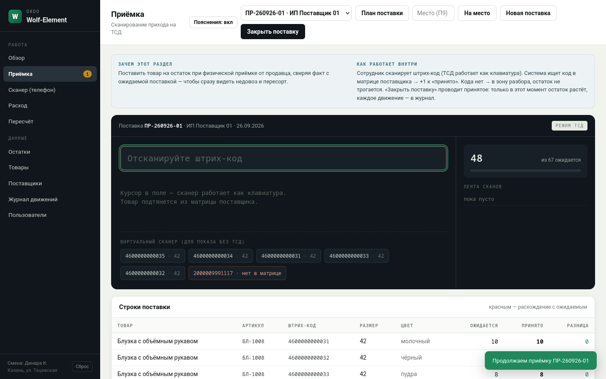Click the 48 of 67 progress bar
Screen dimensions: 606x379
[x=526, y=171]
